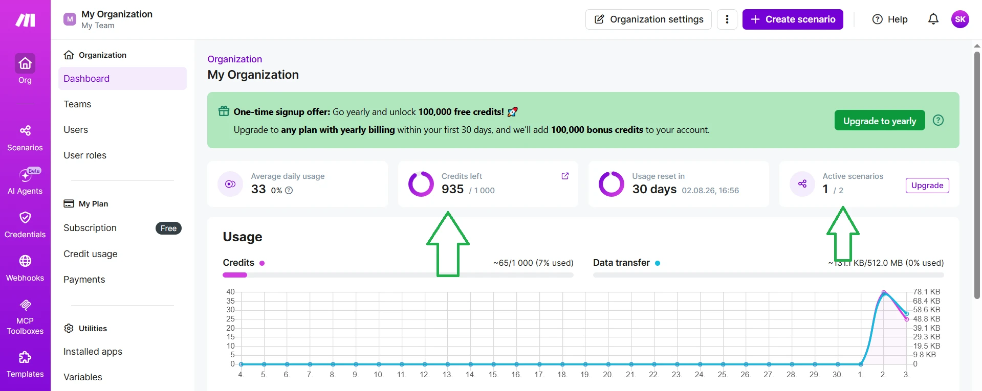982x391 pixels.
Task: Go to Credentials in sidebar
Action: tap(25, 225)
